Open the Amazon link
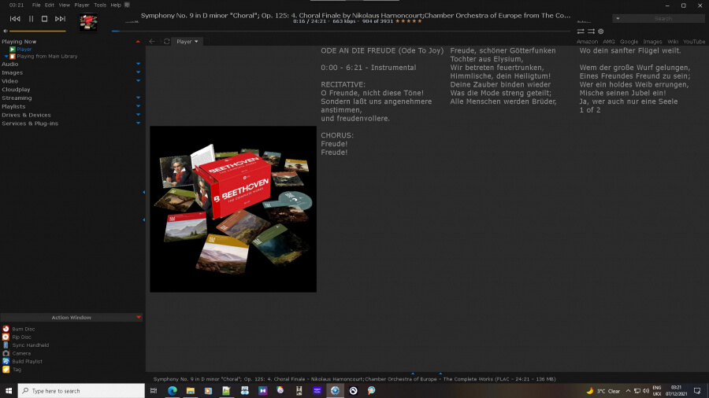This screenshot has height=398, width=709. tap(587, 42)
